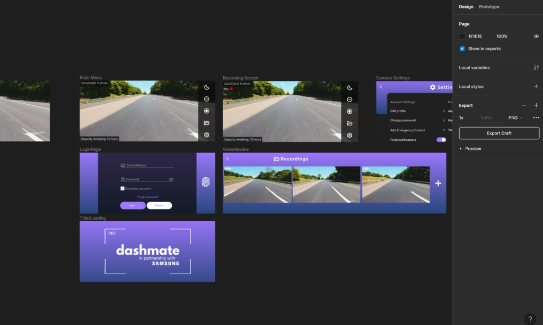Toggle the Remember password checkbox
This screenshot has height=325, width=543.
coord(122,188)
